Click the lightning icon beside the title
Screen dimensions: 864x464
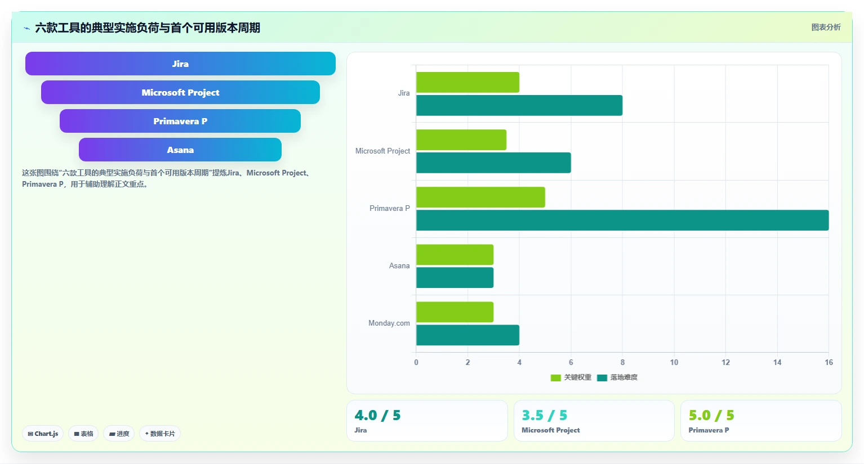pyautogui.click(x=26, y=28)
